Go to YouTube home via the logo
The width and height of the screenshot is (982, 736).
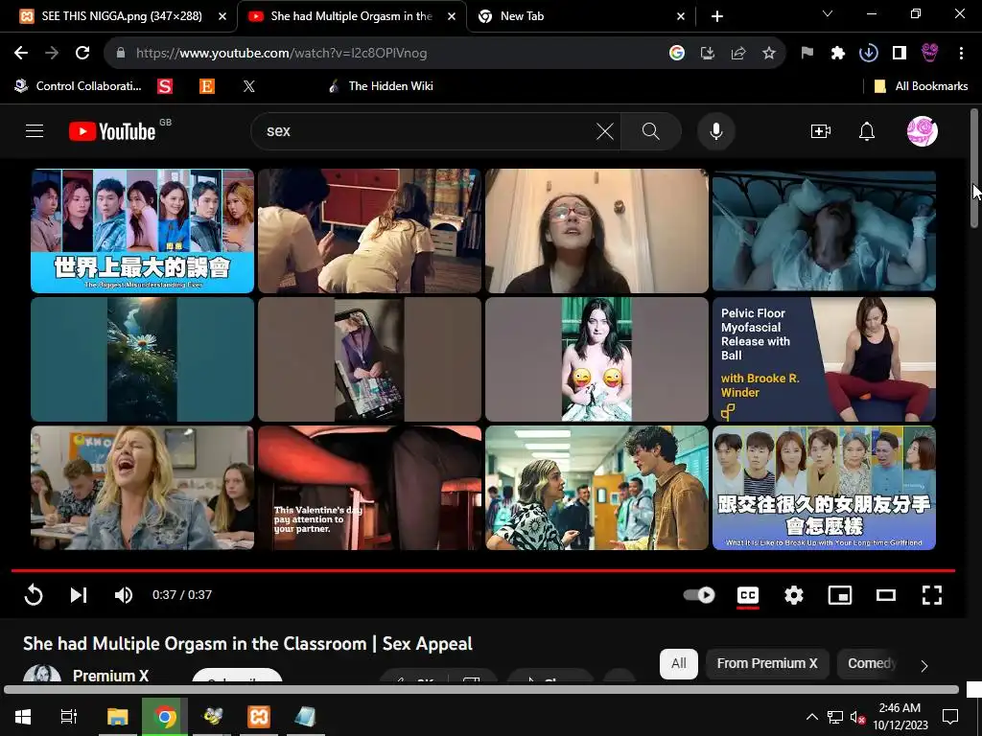tap(112, 131)
